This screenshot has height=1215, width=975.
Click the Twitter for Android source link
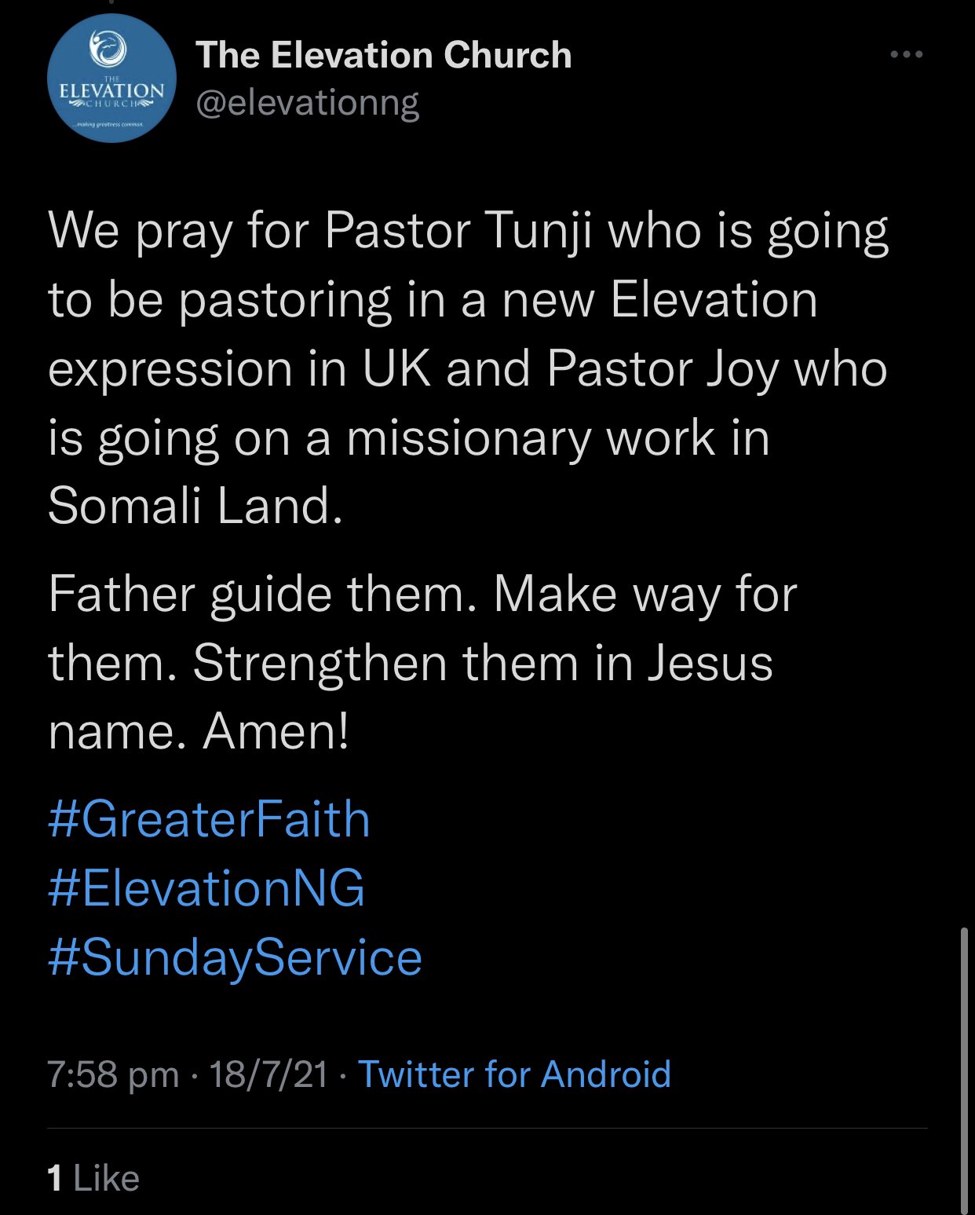point(514,1074)
